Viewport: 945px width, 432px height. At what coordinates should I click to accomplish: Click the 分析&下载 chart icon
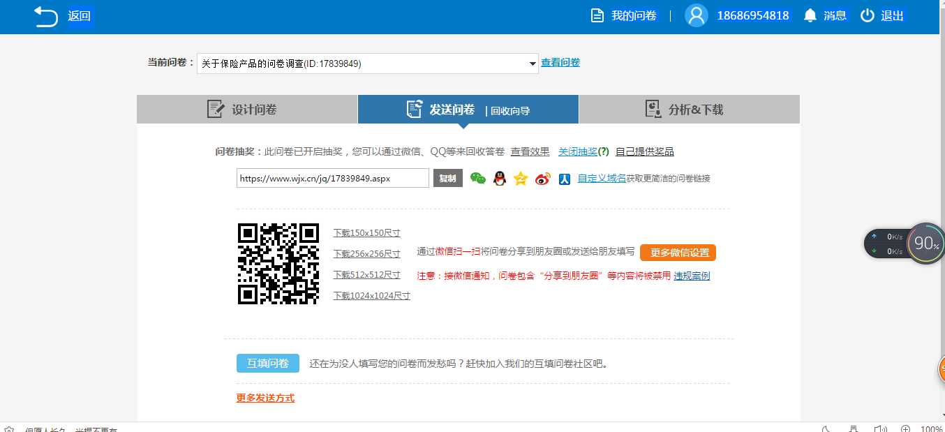coord(653,109)
